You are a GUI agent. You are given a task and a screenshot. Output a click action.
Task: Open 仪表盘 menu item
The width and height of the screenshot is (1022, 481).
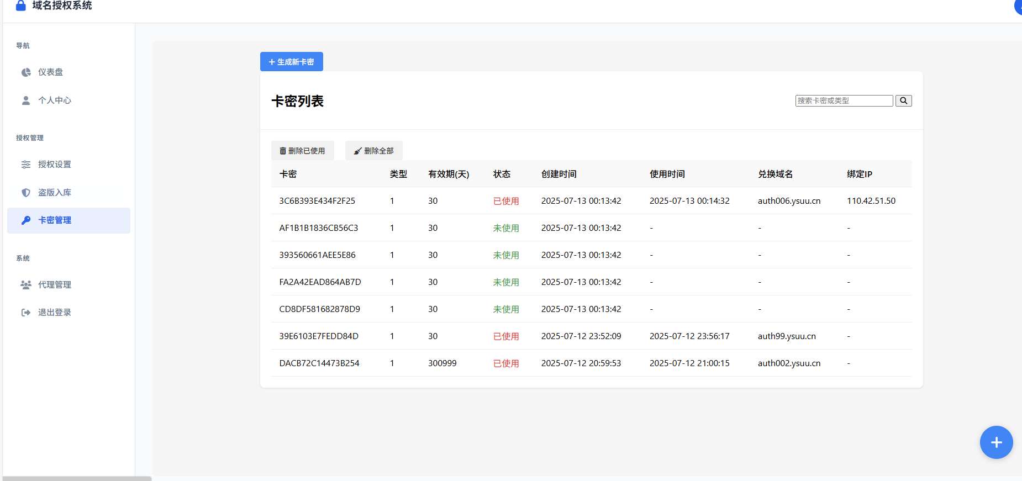click(x=50, y=72)
